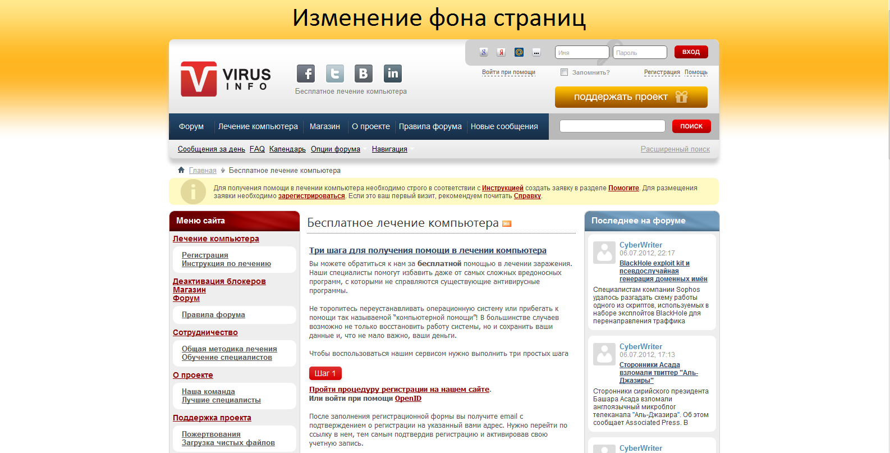
Task: Open the LinkedIn social icon
Action: coord(393,74)
